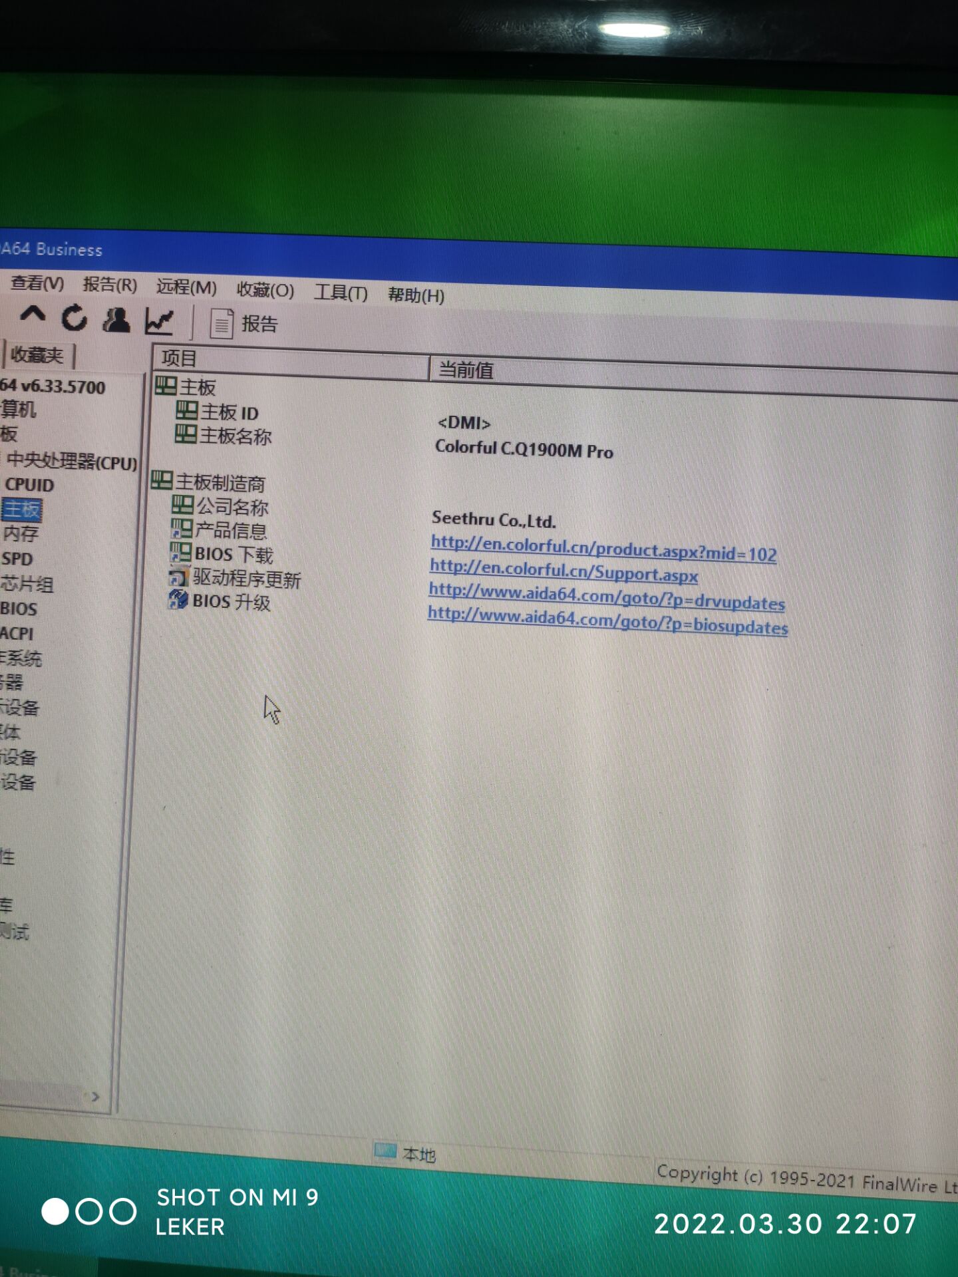The image size is (958, 1277).
Task: Open the aida64.com biosupdates link
Action: click(608, 620)
